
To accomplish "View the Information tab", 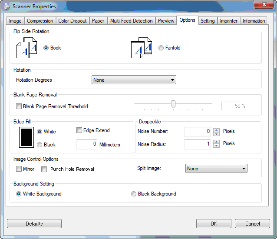I will tap(254, 21).
